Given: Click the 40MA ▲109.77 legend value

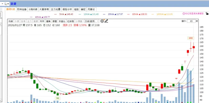Looking at the screenshot, I should [x=42, y=17].
